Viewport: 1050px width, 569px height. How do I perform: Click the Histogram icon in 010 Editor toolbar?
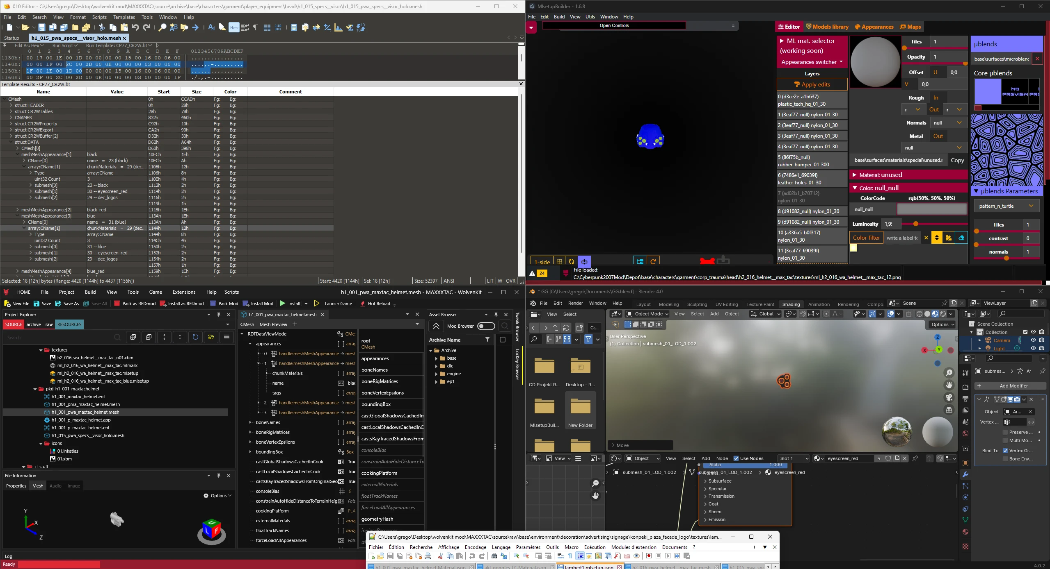click(x=339, y=27)
